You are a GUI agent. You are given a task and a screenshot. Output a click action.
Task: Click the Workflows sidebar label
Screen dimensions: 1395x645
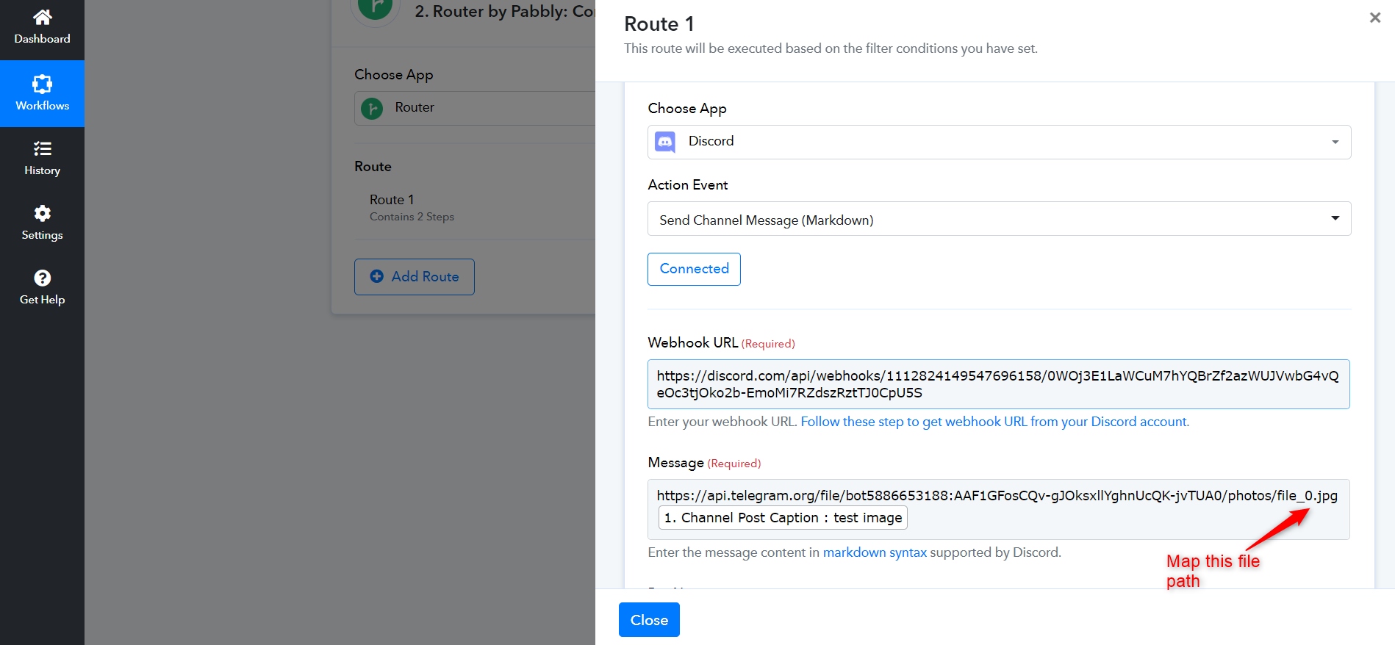[43, 106]
